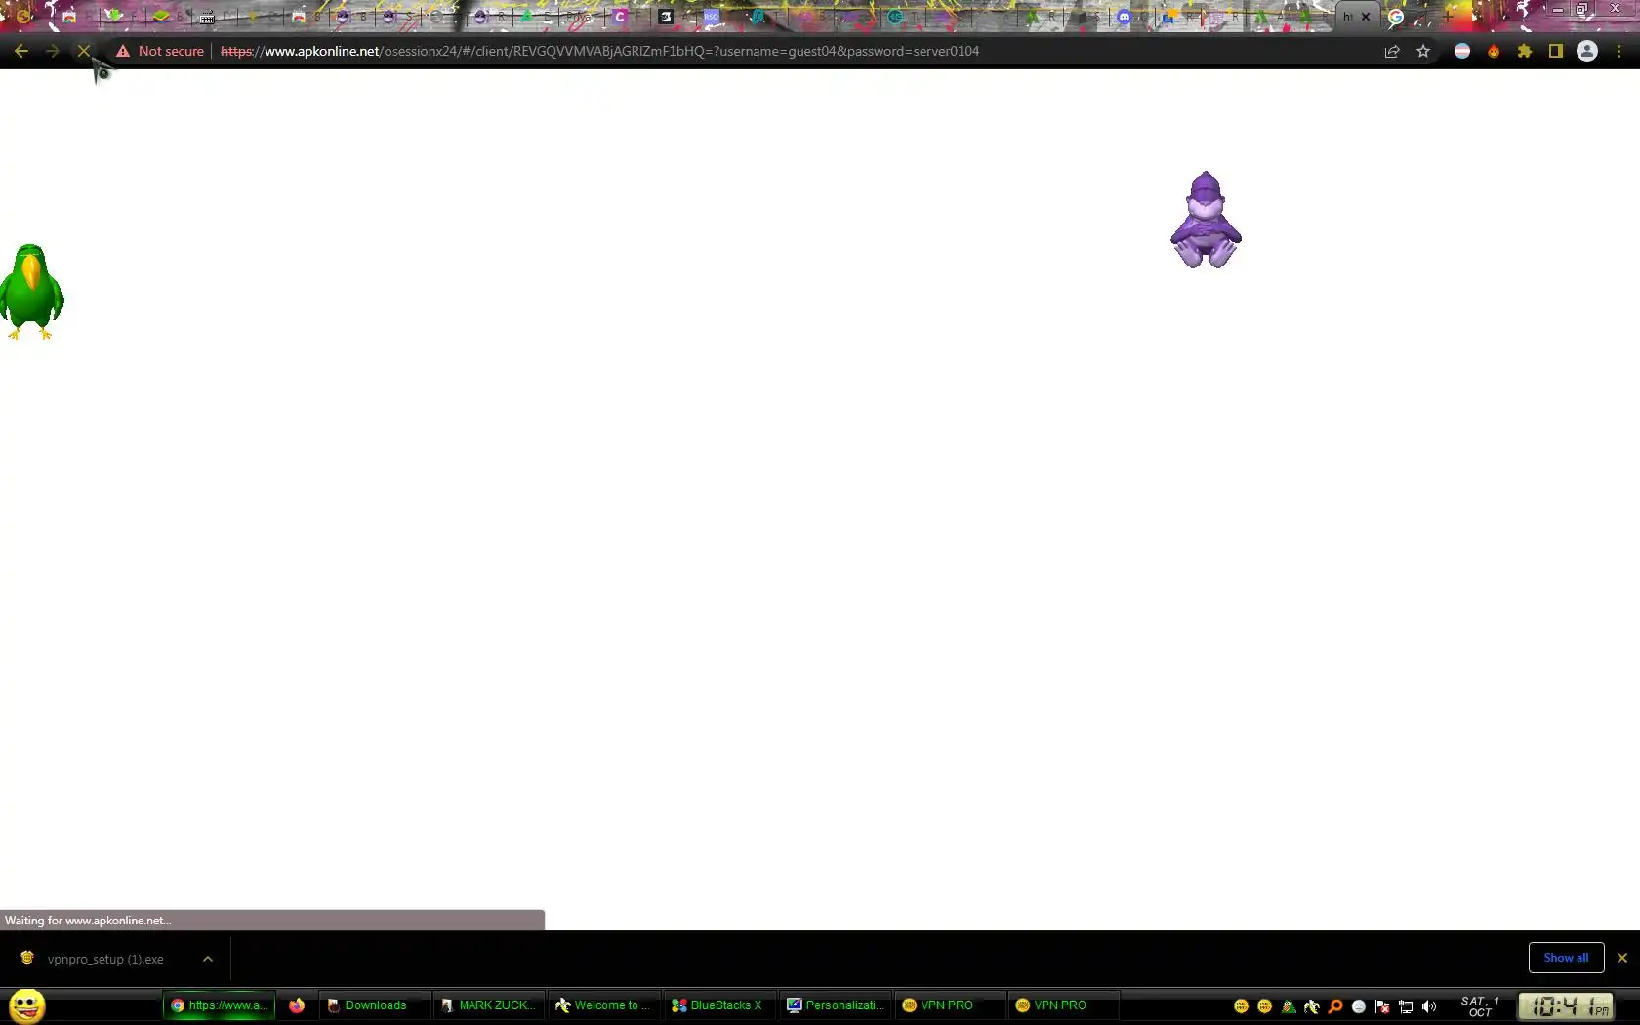Open the Chrome three-dot menu

[x=1619, y=51]
